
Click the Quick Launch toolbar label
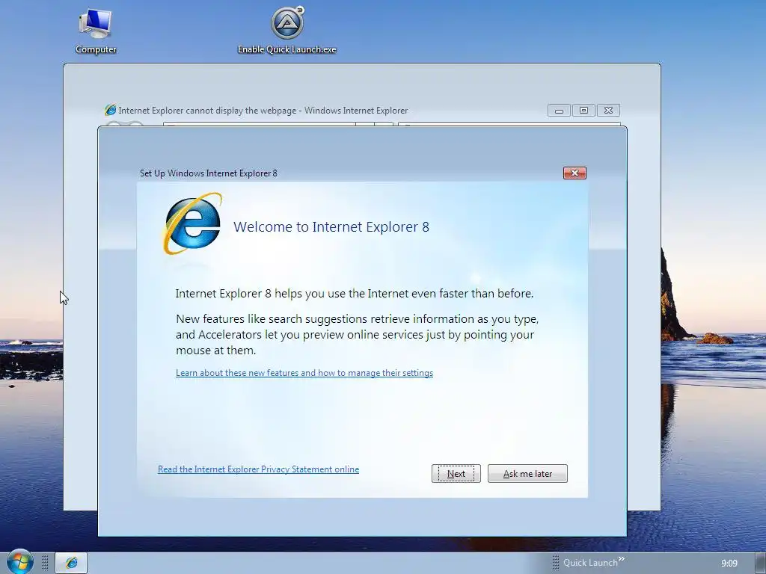(590, 563)
